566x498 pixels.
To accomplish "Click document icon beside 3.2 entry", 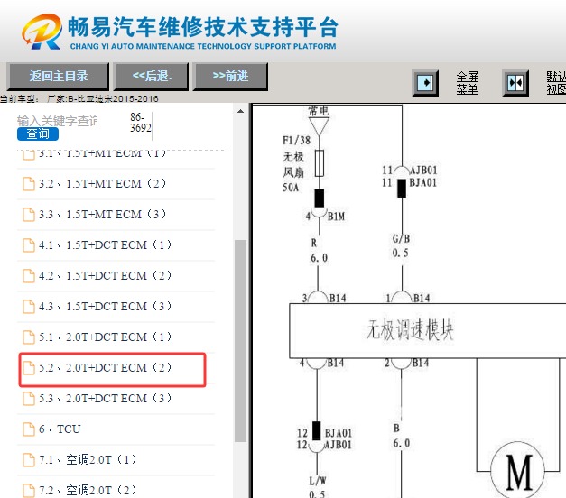I will point(29,184).
